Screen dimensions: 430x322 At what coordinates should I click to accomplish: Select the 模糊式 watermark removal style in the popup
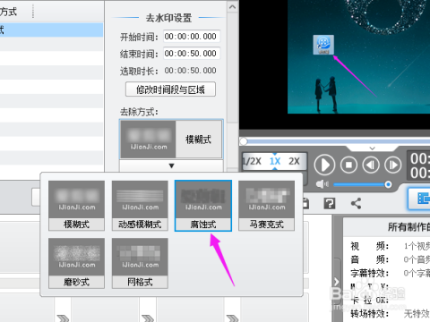pyautogui.click(x=76, y=206)
